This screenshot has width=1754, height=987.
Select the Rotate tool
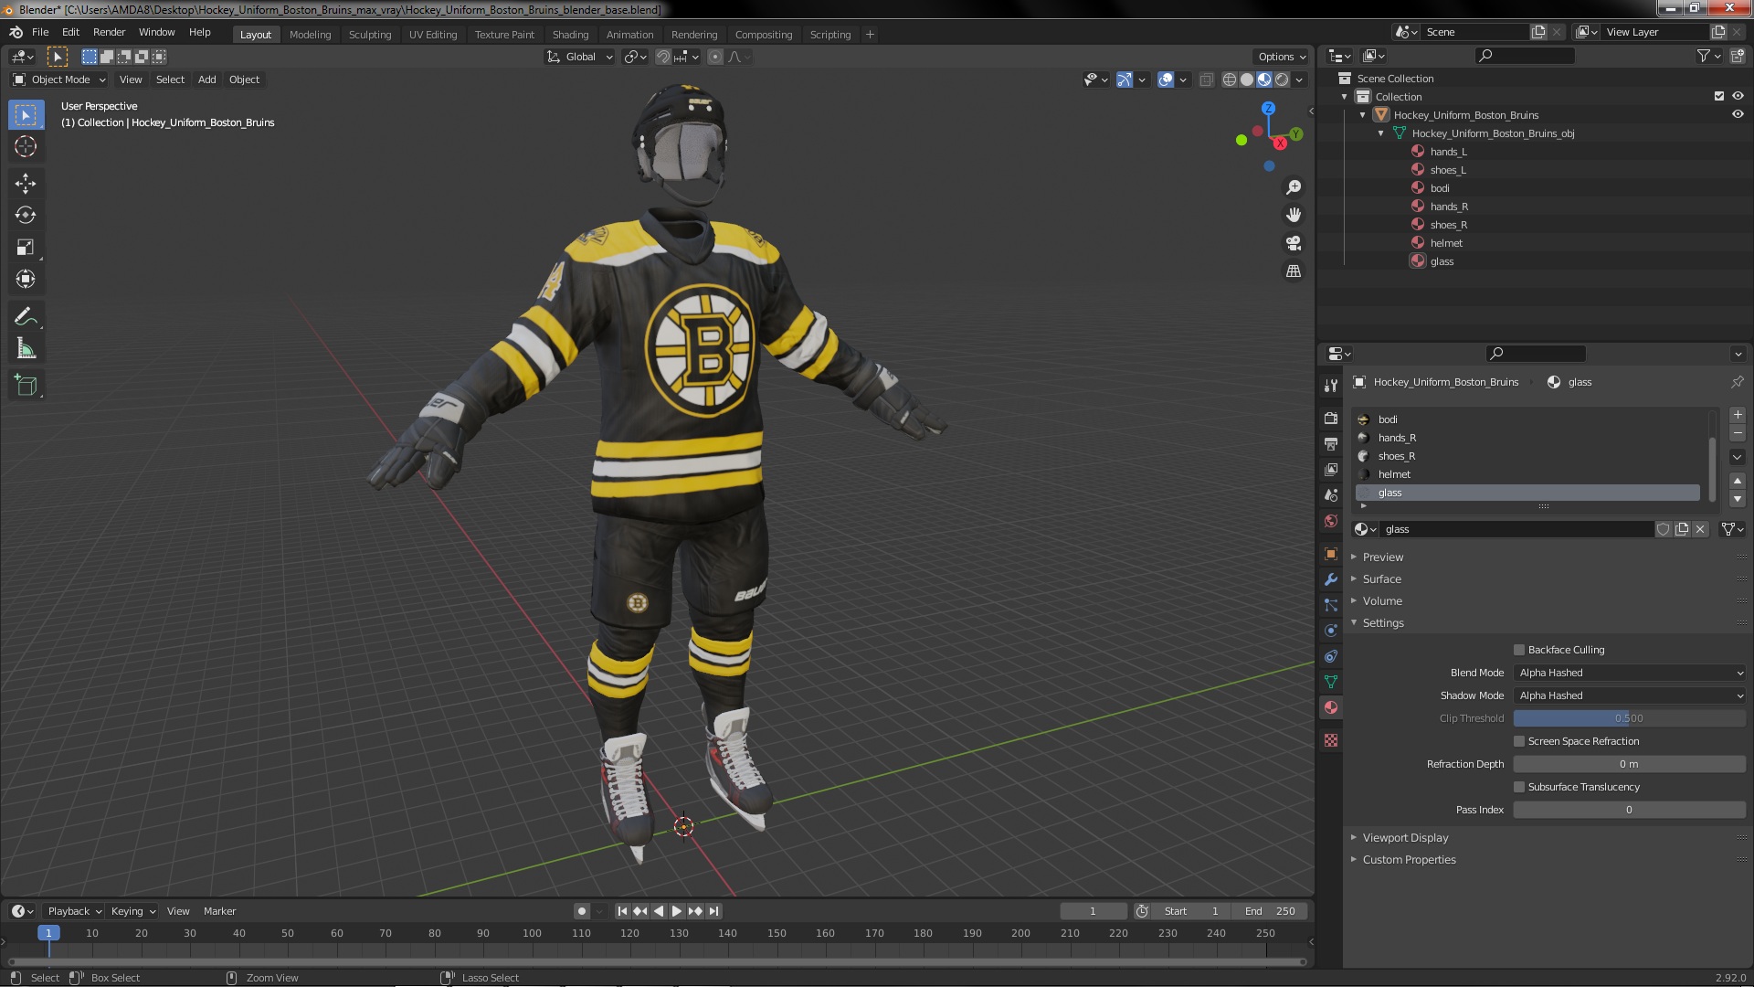coord(26,216)
